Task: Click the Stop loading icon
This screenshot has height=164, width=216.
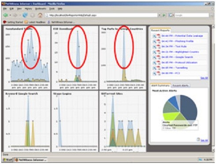Action: pyautogui.click(x=33, y=15)
